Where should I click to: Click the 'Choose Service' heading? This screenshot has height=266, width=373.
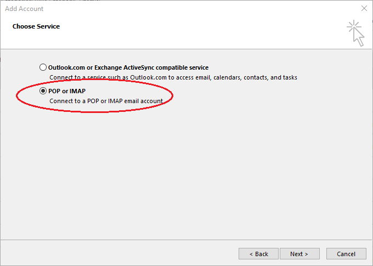pos(36,26)
